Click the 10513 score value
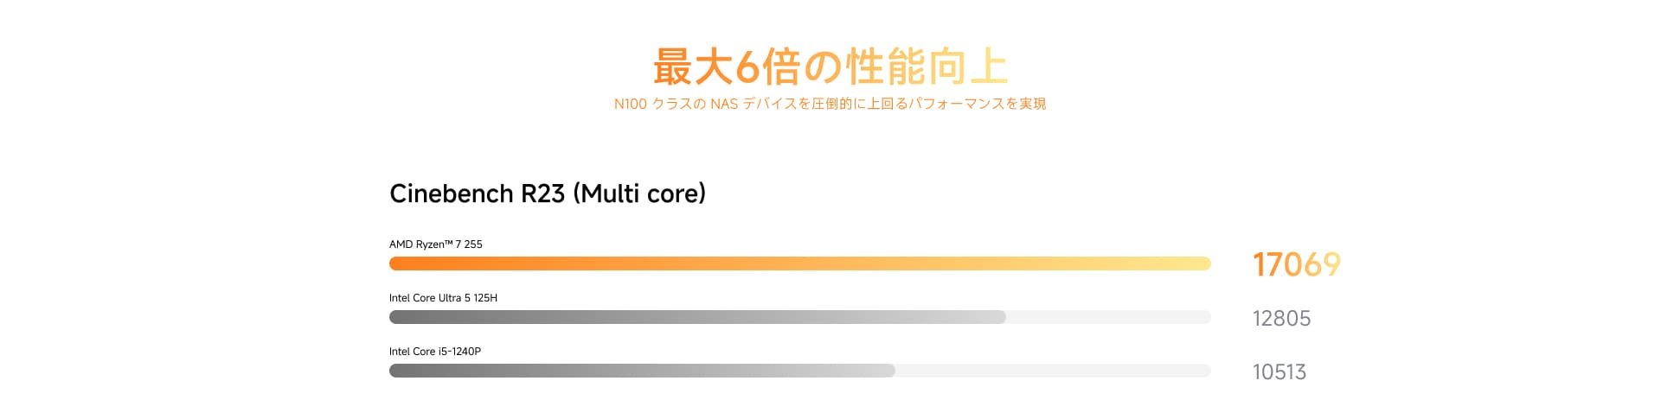 click(1279, 372)
